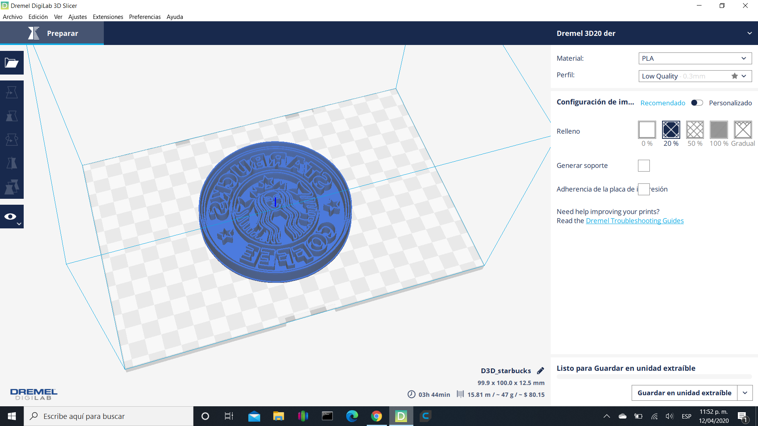Open the terminal window taskbar icon
The width and height of the screenshot is (758, 426).
(327, 416)
